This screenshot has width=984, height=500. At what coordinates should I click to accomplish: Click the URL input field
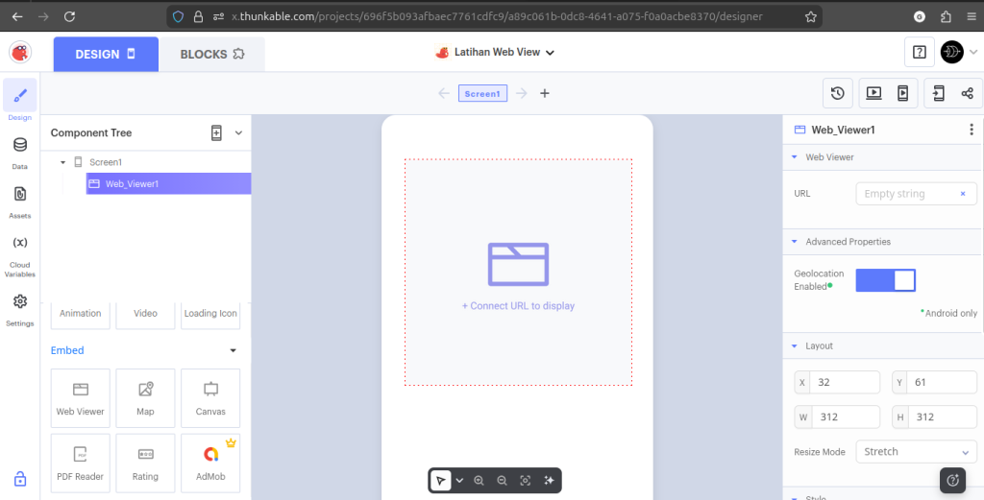click(908, 194)
